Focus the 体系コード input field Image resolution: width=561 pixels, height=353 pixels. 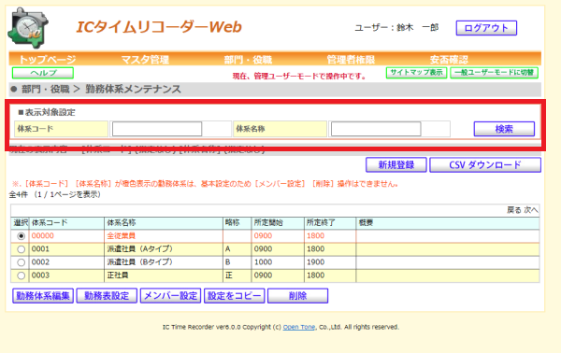tap(157, 129)
